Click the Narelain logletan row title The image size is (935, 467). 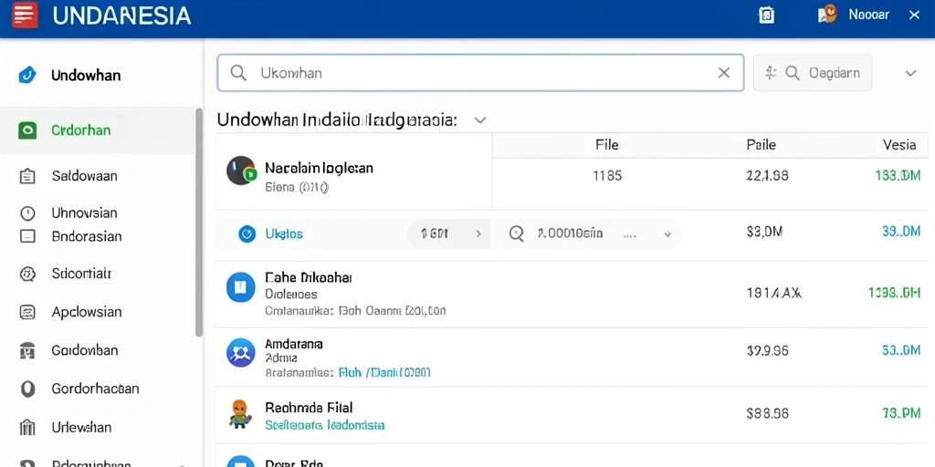click(x=319, y=168)
